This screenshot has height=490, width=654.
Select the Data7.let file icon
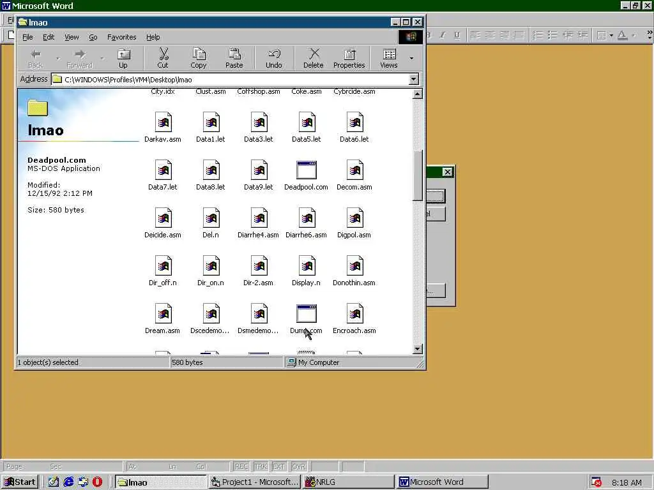(x=163, y=170)
